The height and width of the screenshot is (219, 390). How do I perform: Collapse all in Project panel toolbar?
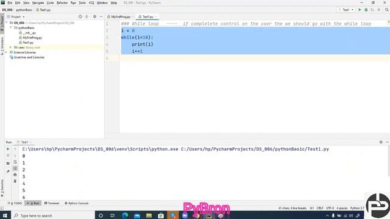pyautogui.click(x=87, y=16)
